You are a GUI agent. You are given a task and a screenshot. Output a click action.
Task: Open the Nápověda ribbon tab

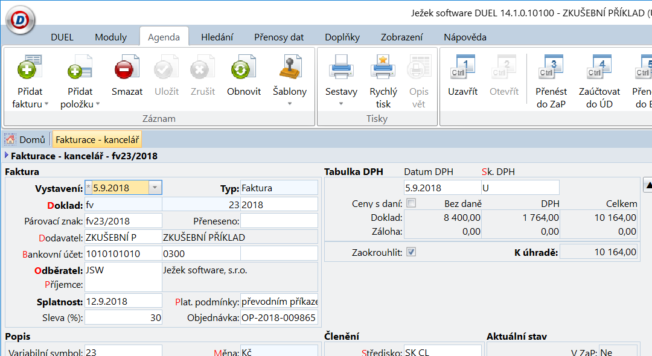[465, 37]
